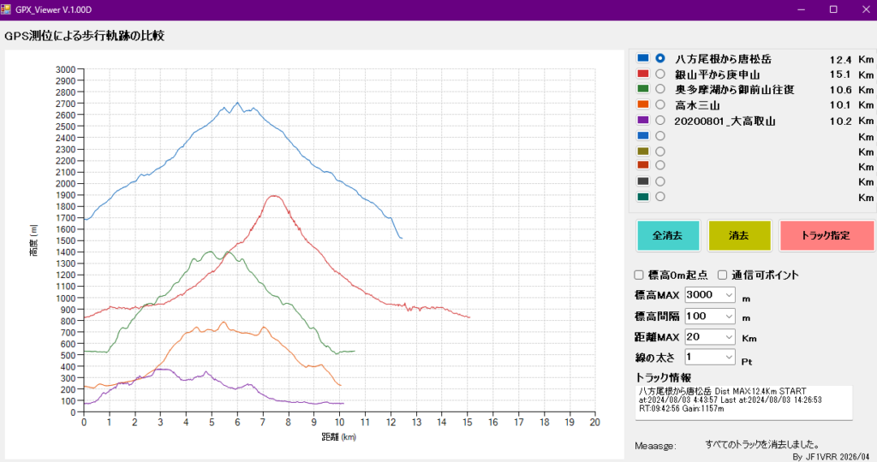Click the GPX_Viewer app icon in title bar
Viewport: 877px width, 462px height.
[7, 9]
